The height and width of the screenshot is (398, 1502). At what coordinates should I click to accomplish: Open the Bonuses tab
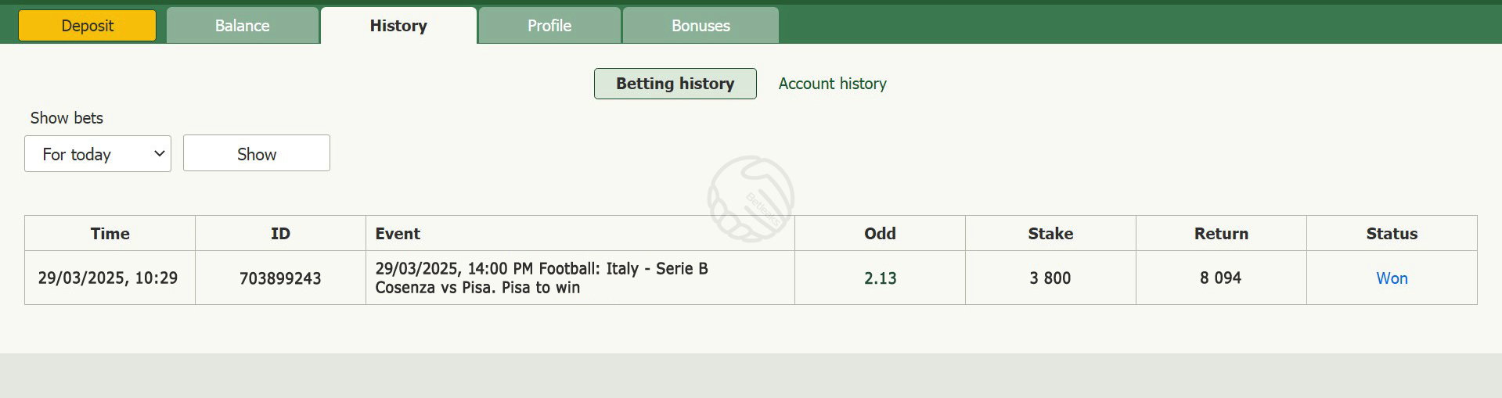[x=701, y=26]
